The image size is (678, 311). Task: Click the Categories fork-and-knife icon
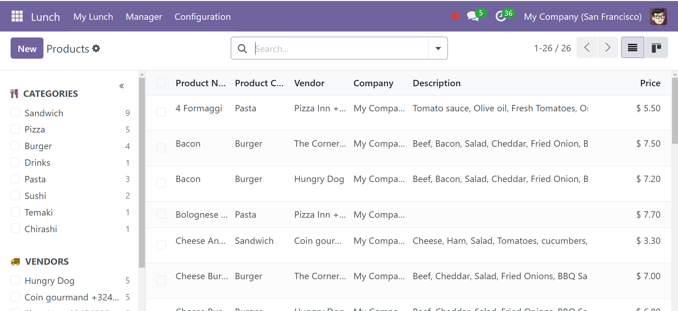(14, 94)
